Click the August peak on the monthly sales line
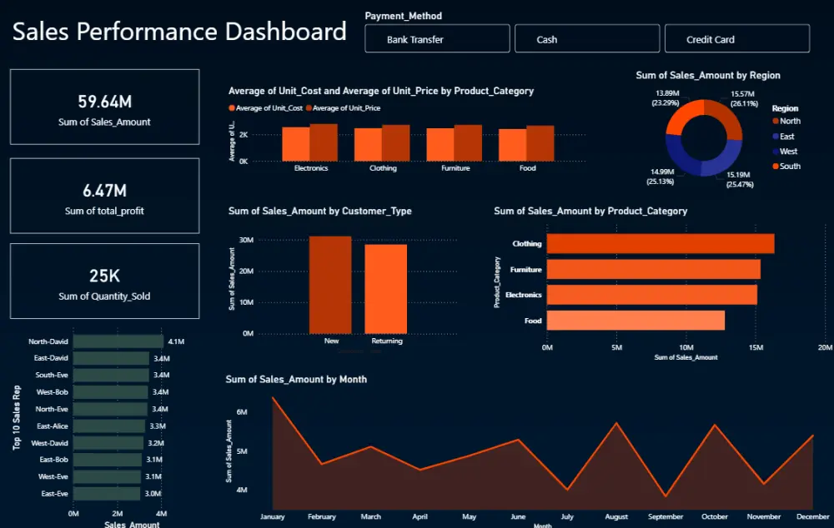This screenshot has height=528, width=834. (x=615, y=424)
